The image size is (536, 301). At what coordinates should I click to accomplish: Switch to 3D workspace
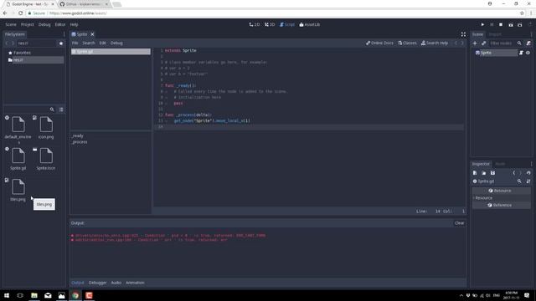point(270,24)
